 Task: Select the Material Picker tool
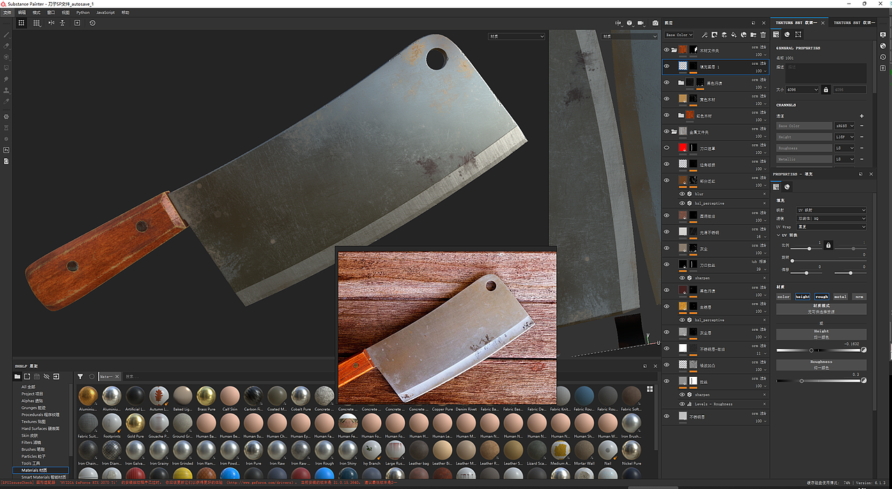pos(6,102)
